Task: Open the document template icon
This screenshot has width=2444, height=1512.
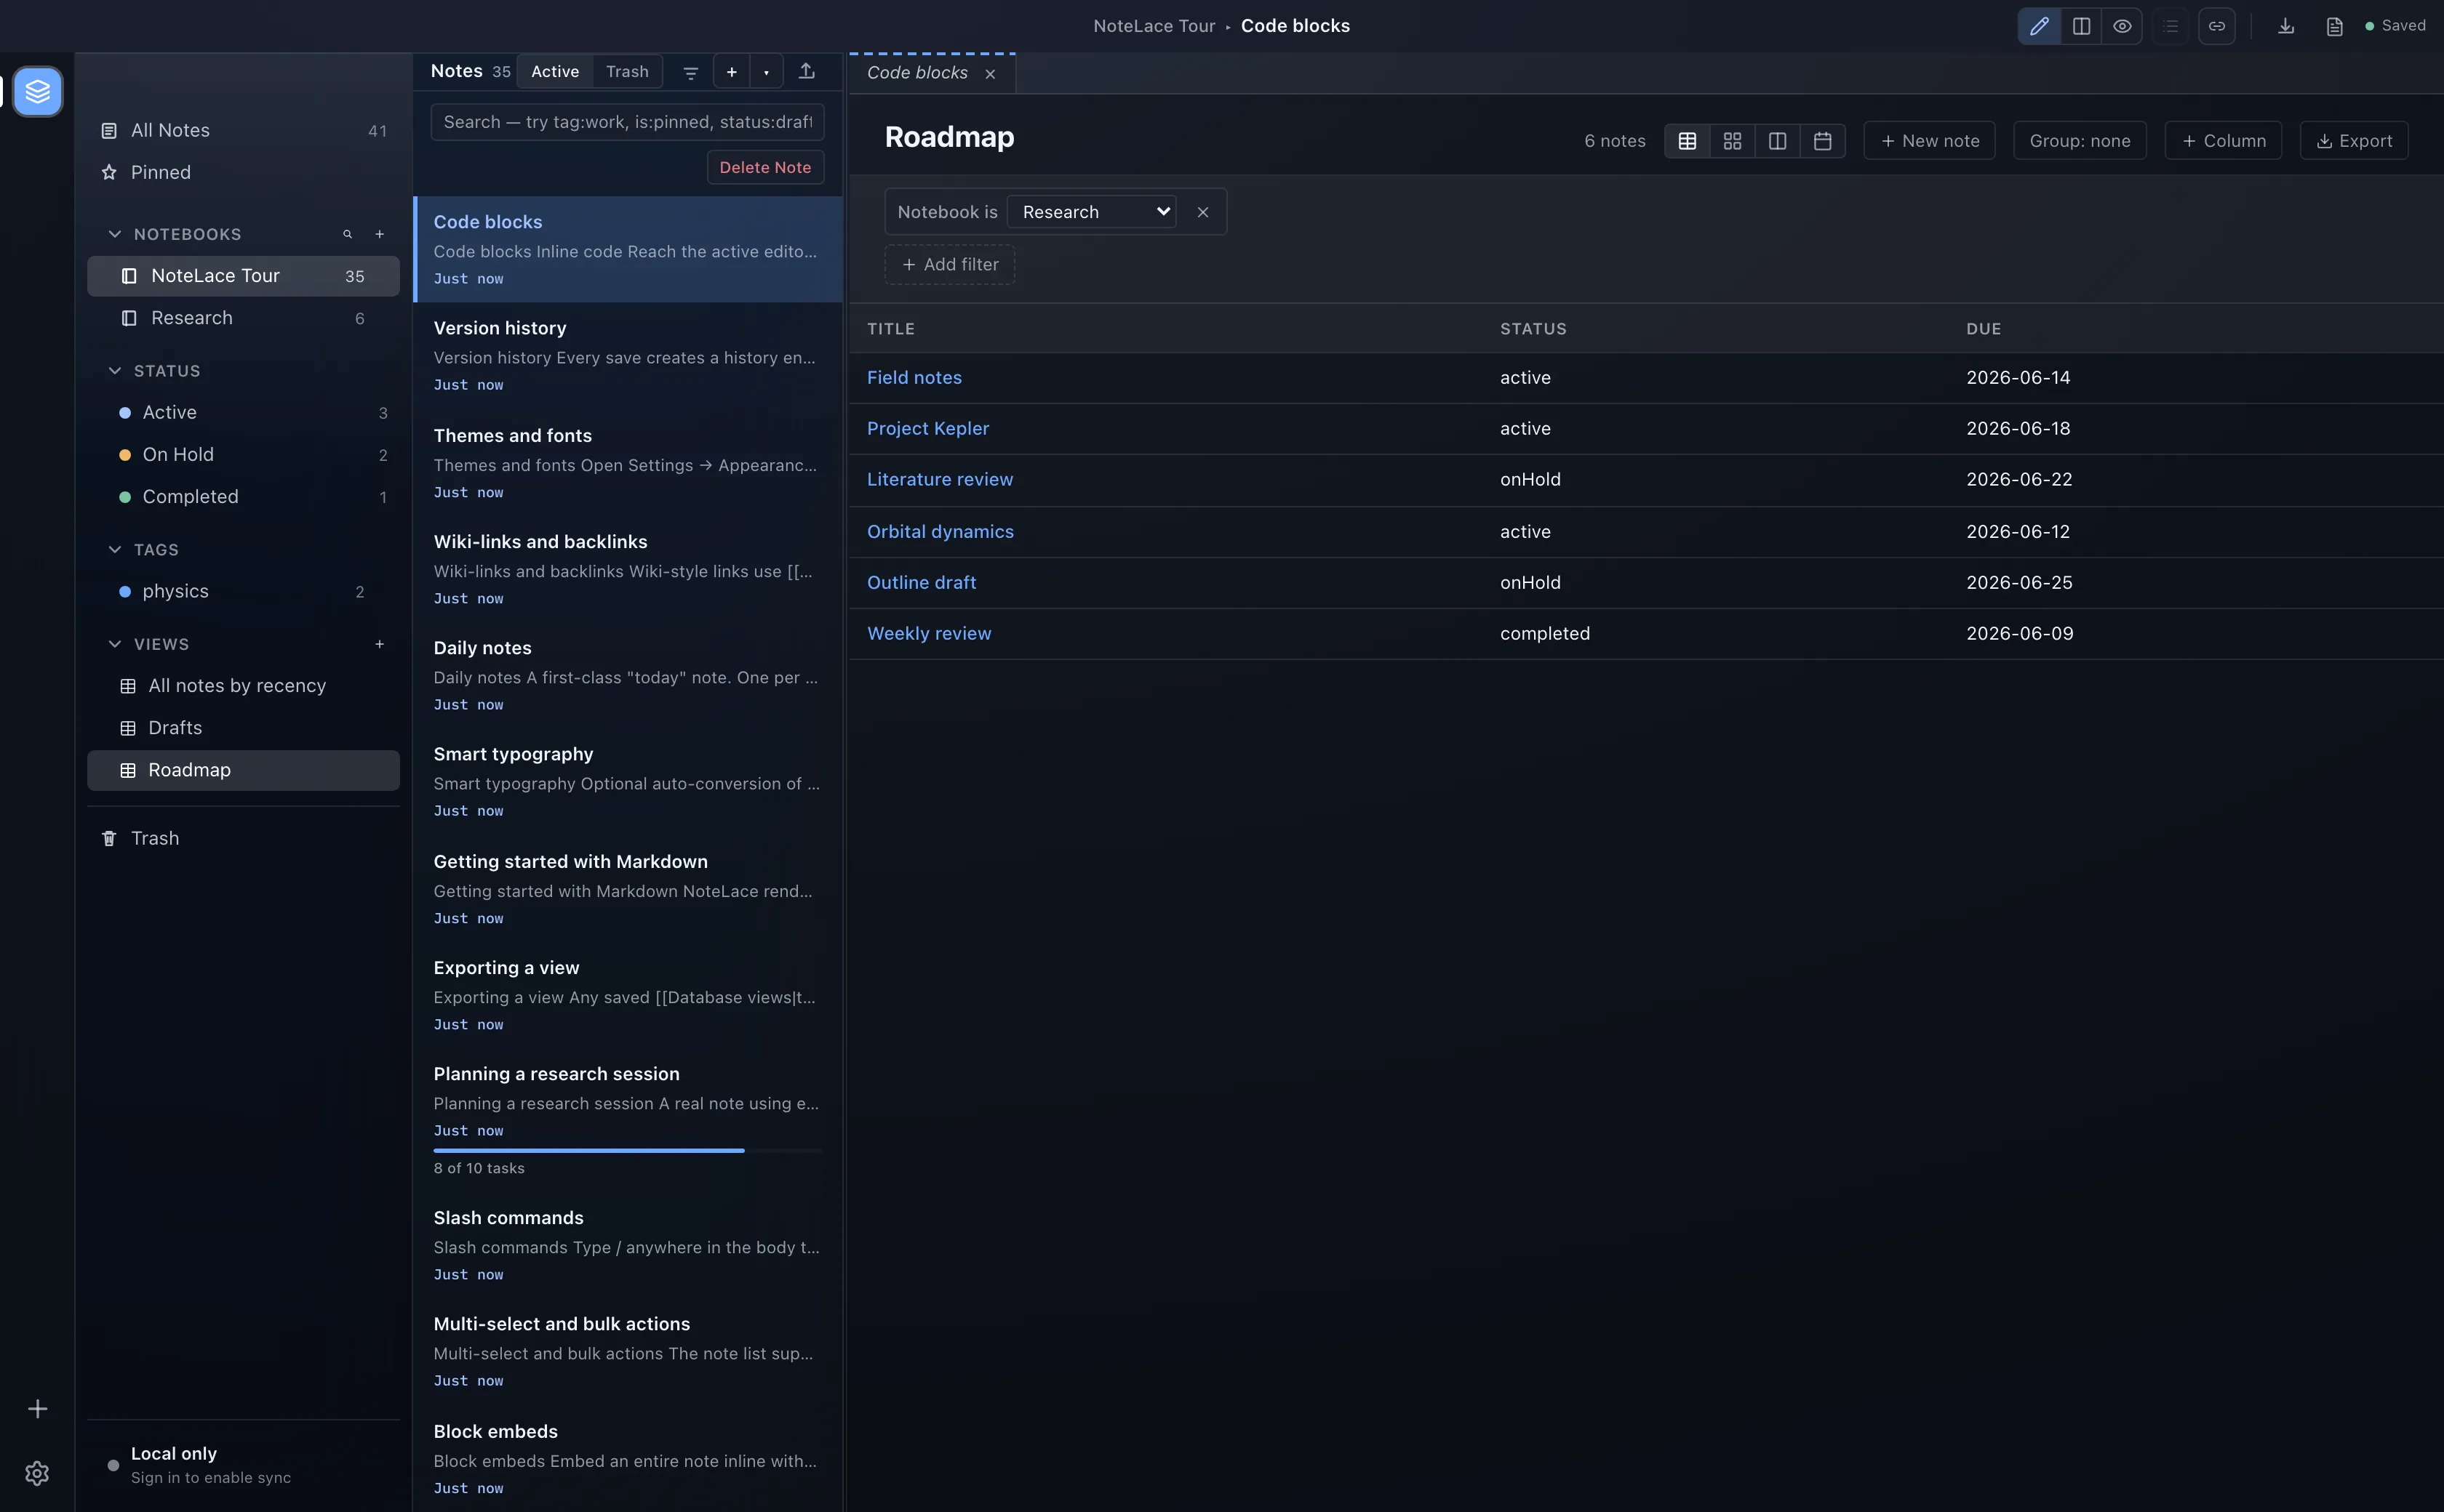Action: [2334, 26]
